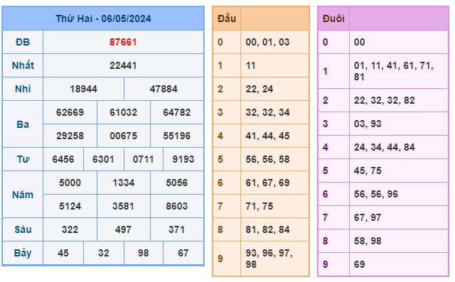Click third prize number 00675
Screen dimensions: 455x282
[123, 136]
